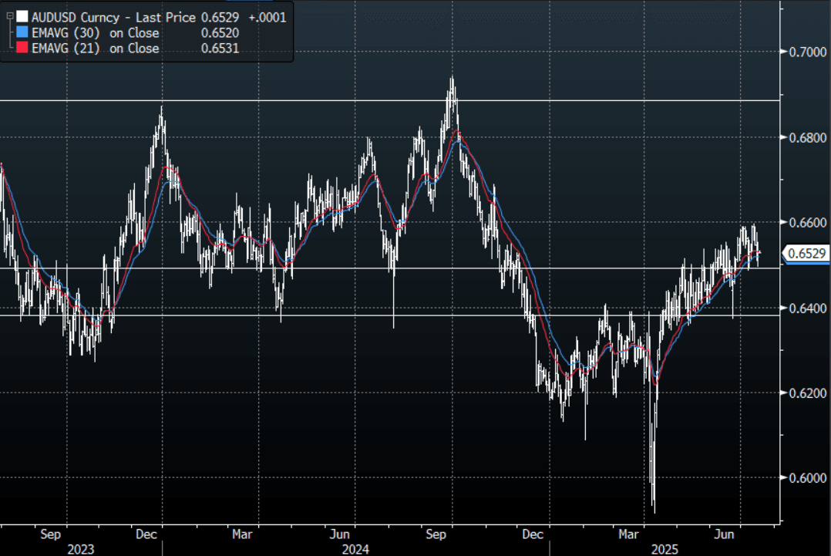
Task: Select the AUDUSD Curncy legend label
Action: click(76, 17)
